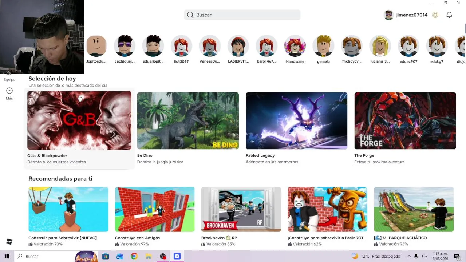Open friend gemelo avatar
Image resolution: width=466 pixels, height=262 pixels.
coord(323,46)
